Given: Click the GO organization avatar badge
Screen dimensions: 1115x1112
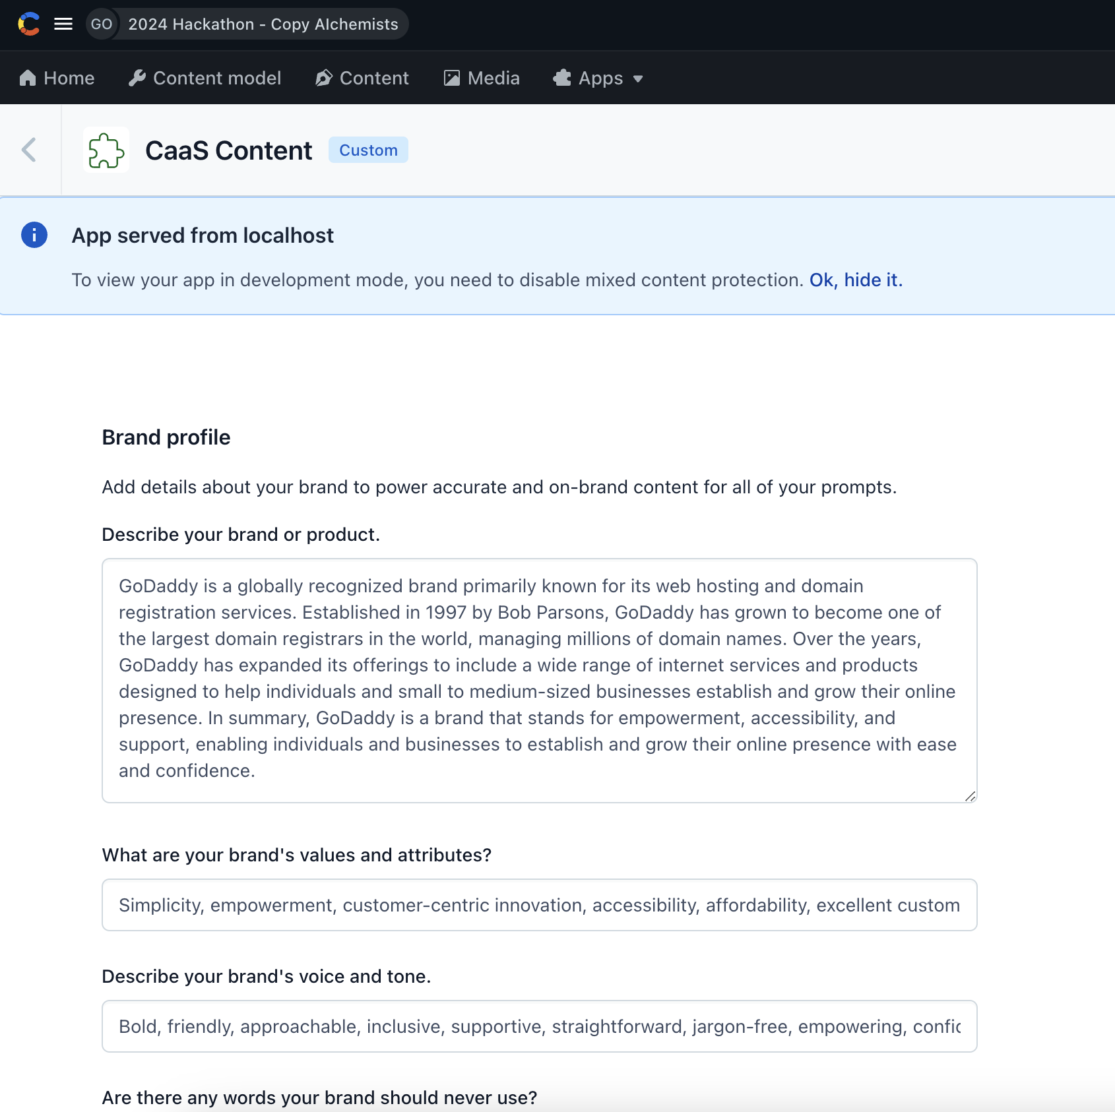Looking at the screenshot, I should (x=102, y=24).
